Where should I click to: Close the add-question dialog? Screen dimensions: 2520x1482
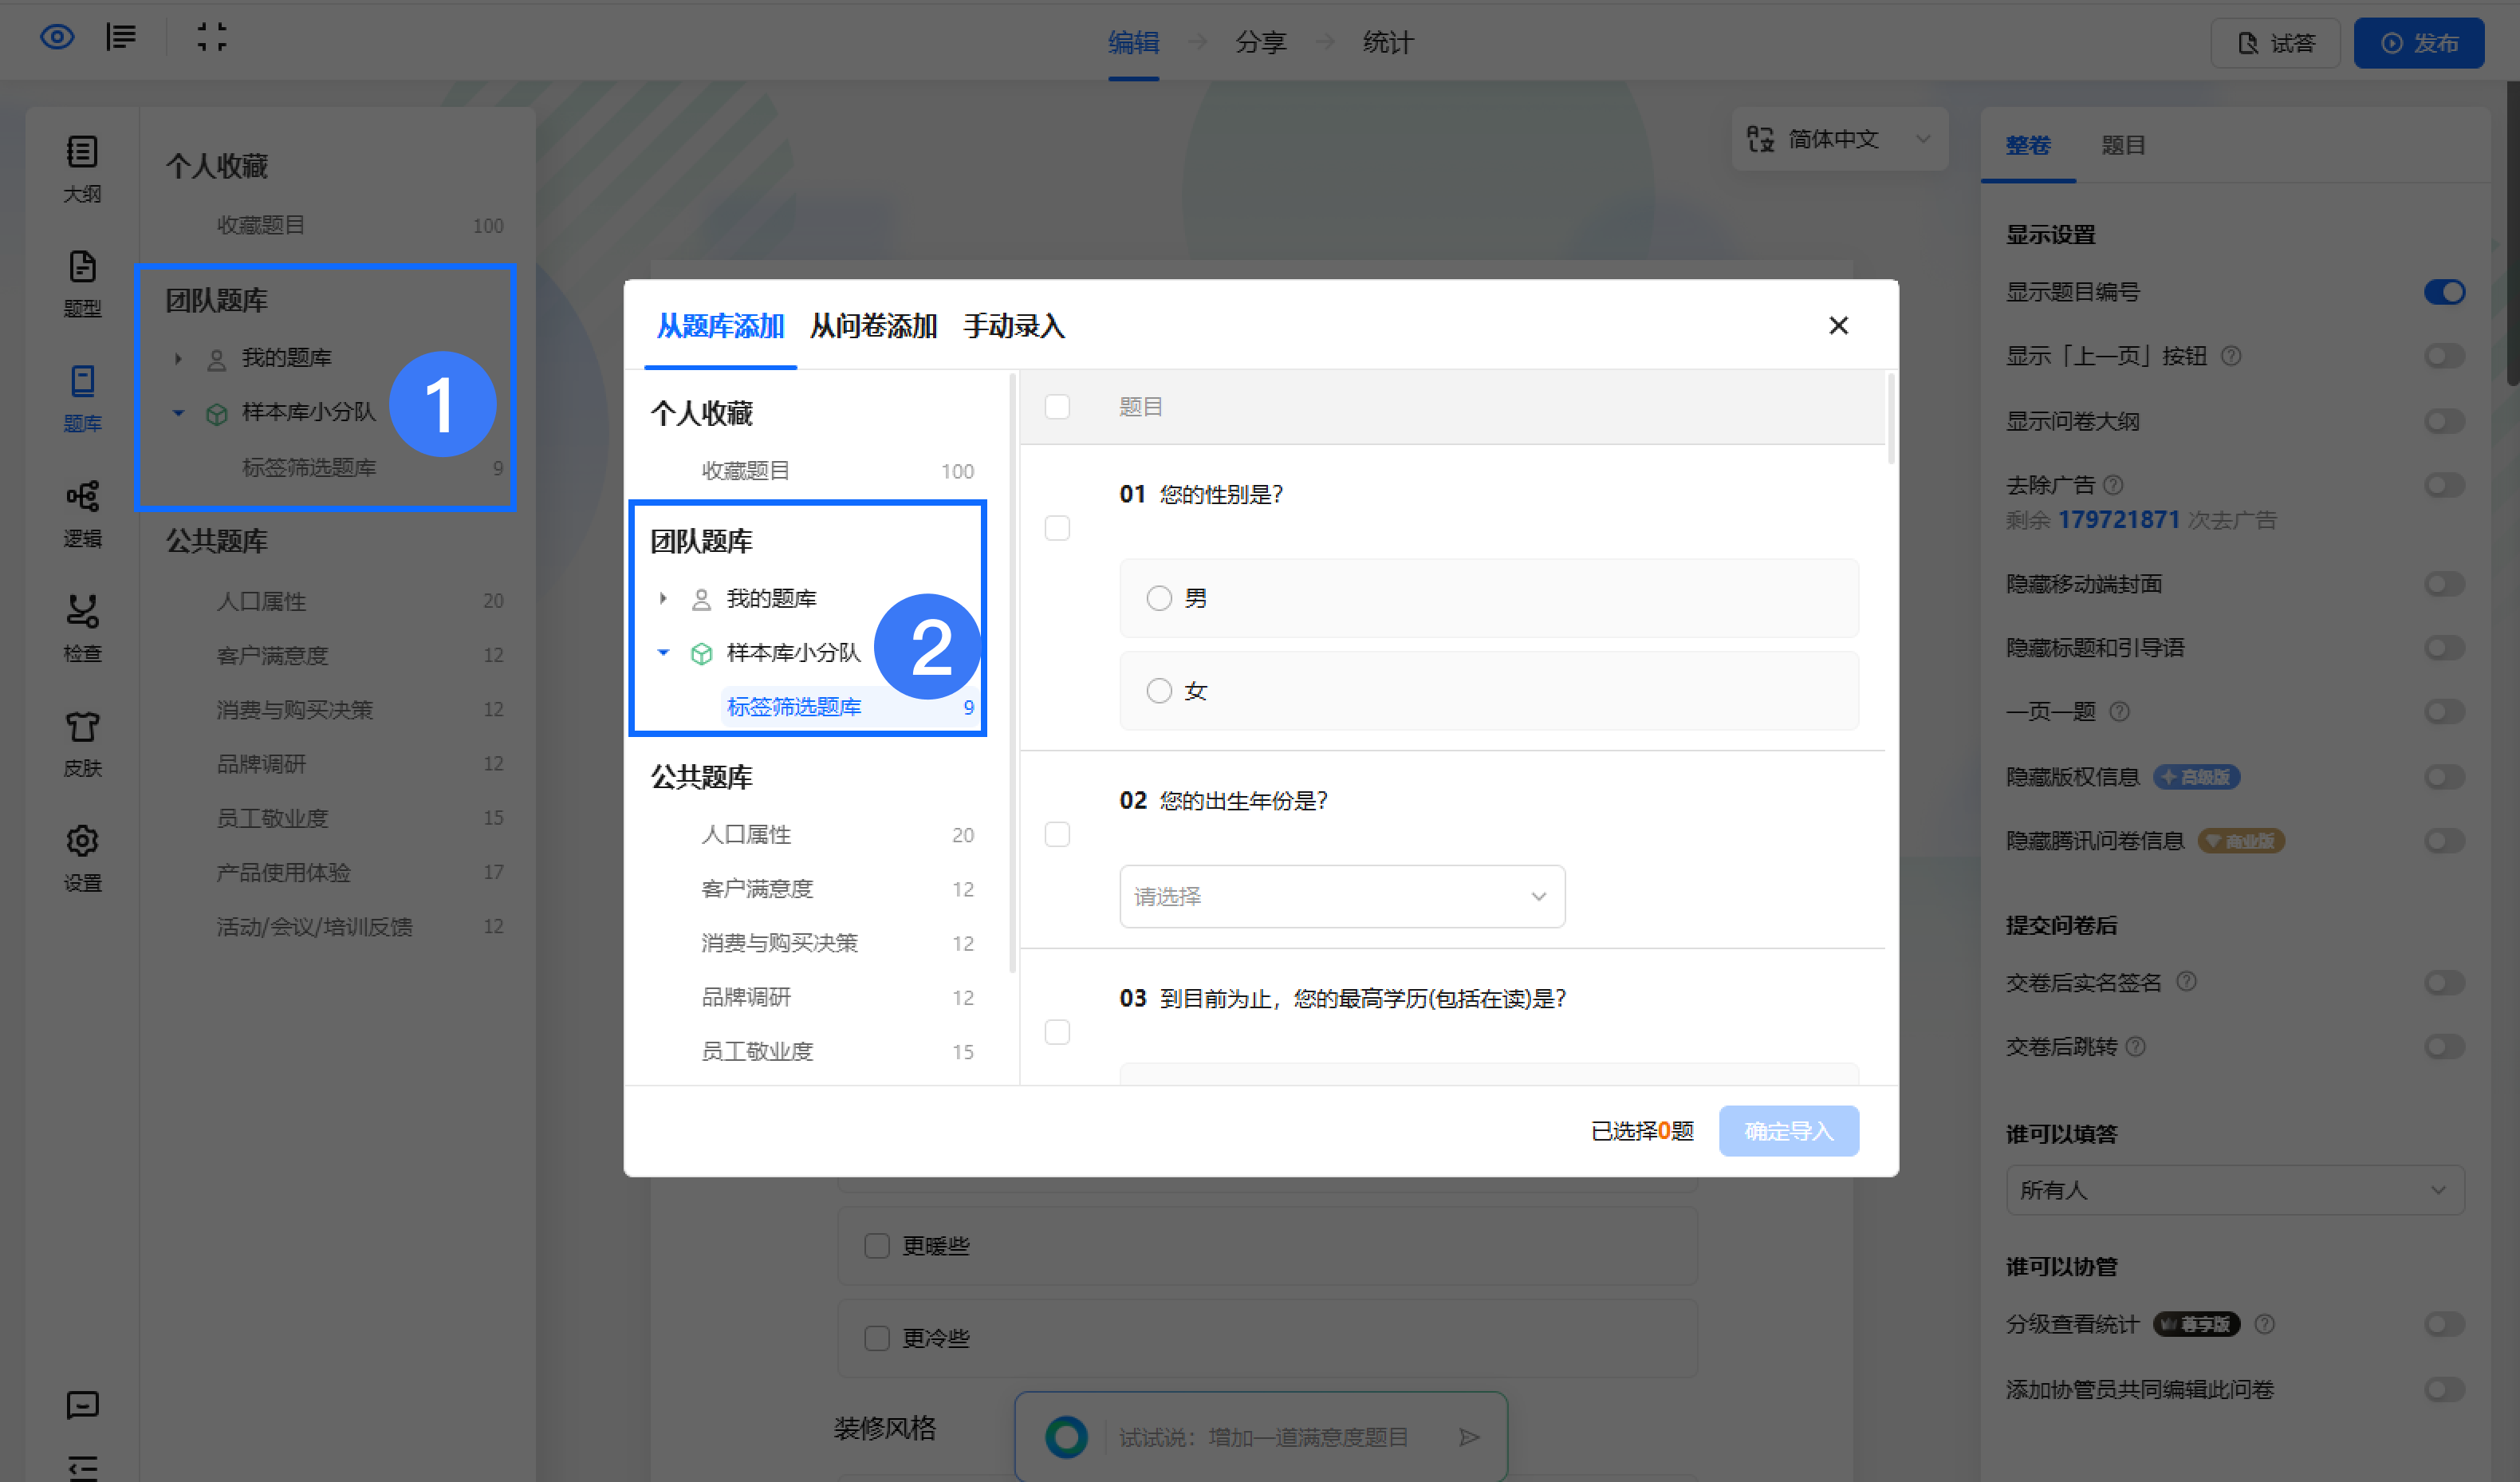click(1838, 326)
